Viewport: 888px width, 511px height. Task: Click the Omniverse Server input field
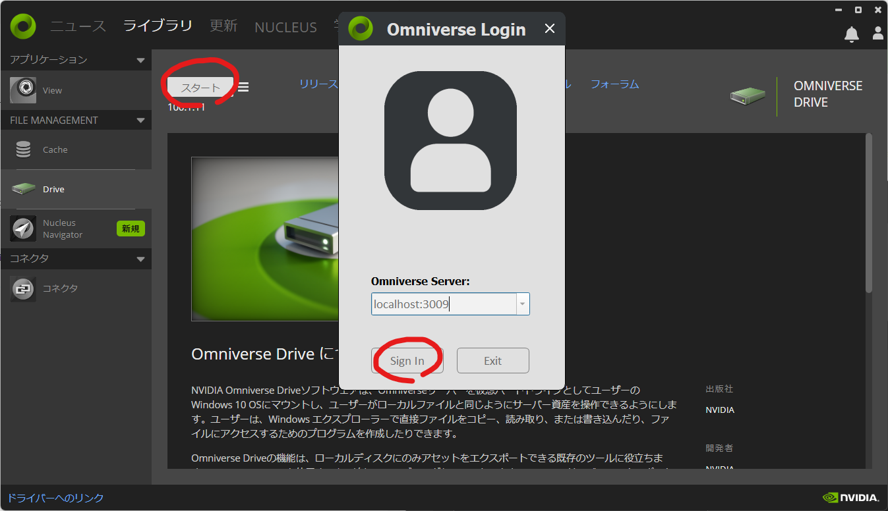pyautogui.click(x=444, y=304)
